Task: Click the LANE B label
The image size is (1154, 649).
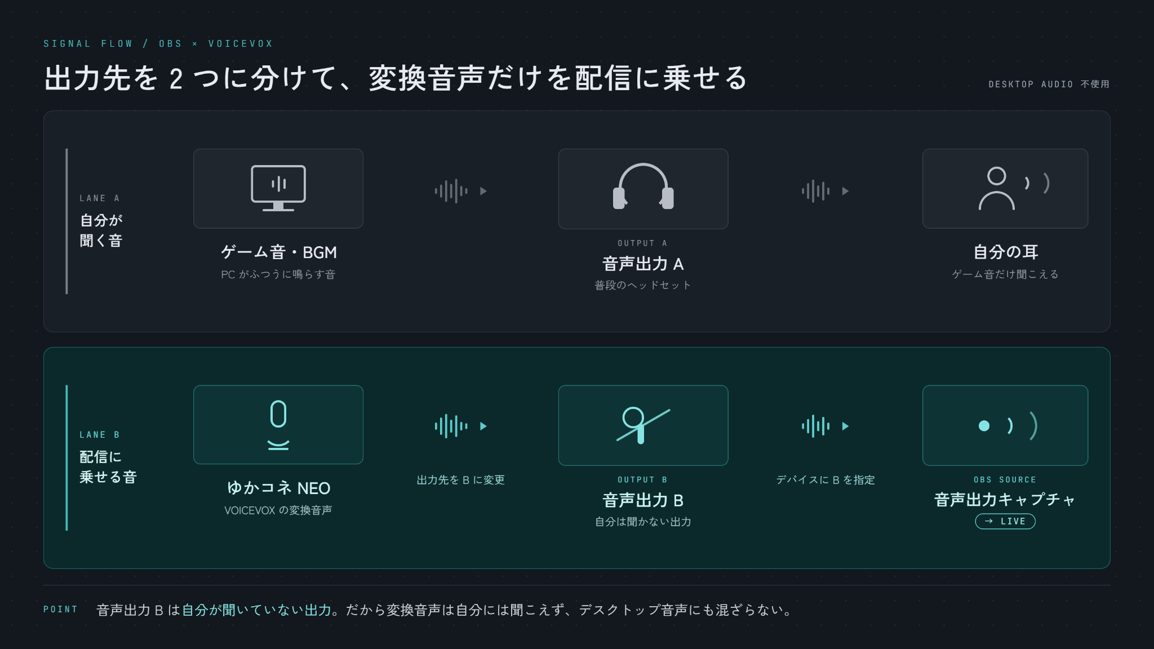Action: pos(100,435)
